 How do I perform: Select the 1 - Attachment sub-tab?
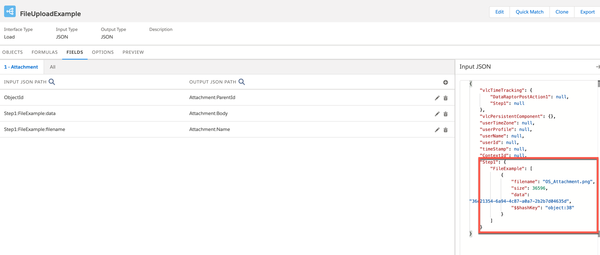click(x=21, y=67)
